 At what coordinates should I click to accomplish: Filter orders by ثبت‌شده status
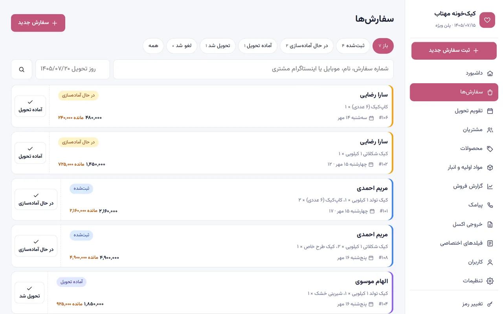[x=353, y=46]
